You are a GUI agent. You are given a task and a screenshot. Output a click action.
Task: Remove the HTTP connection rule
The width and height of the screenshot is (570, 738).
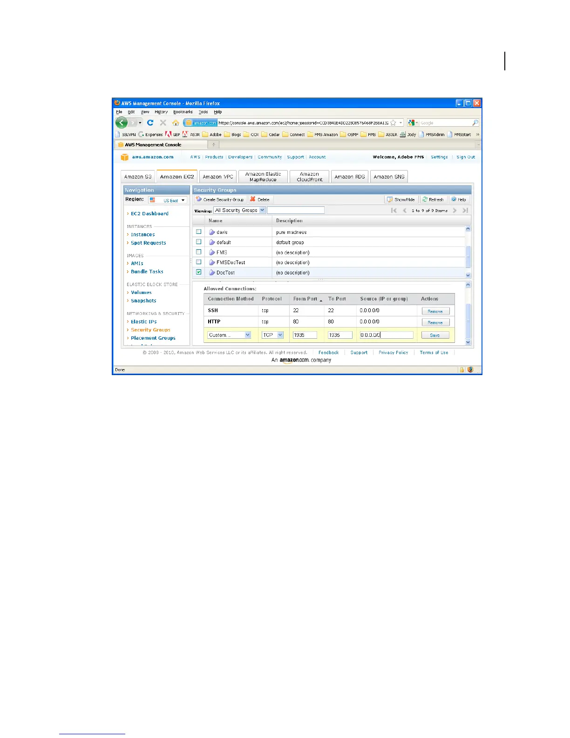coord(435,322)
